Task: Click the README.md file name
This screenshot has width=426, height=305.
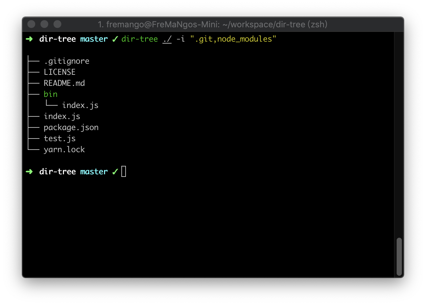Action: click(x=64, y=83)
